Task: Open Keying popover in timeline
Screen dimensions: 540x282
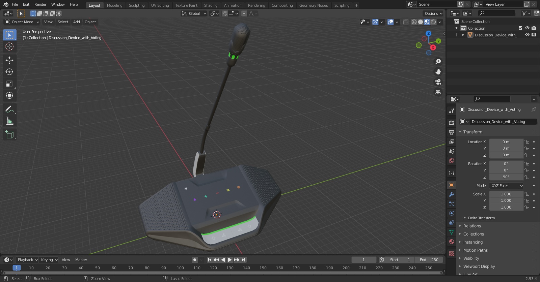Action: coord(49,260)
